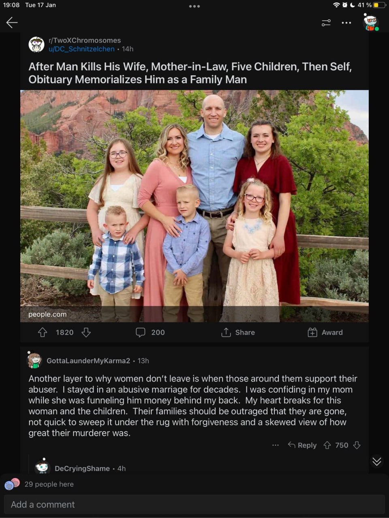Downvote the post
389x518 pixels.
pos(86,332)
